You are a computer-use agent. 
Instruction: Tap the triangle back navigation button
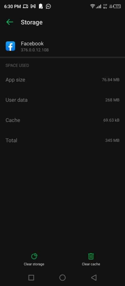point(94,278)
